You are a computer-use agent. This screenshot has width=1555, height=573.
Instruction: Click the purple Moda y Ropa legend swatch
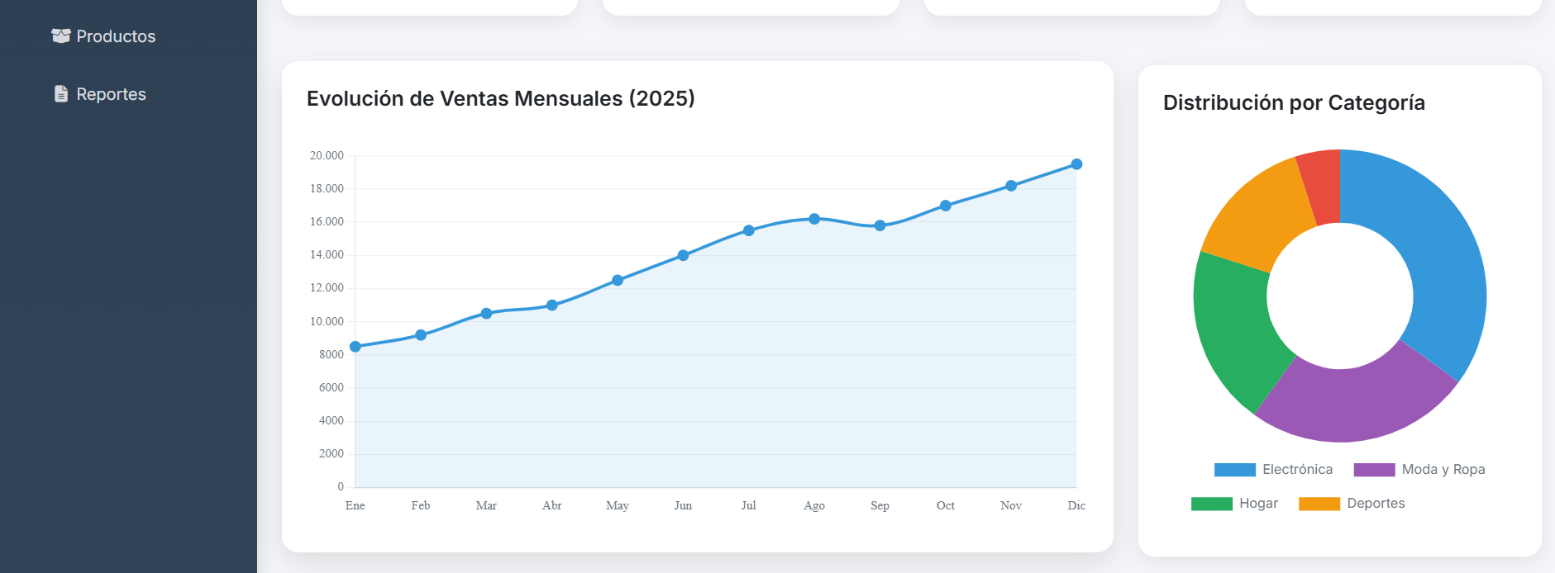coord(1374,470)
